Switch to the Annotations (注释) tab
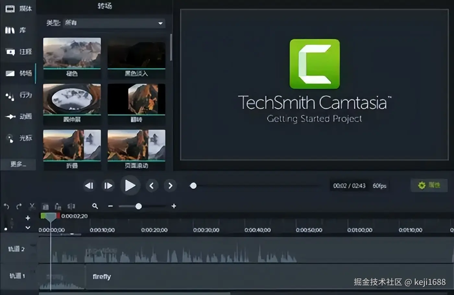454x295 pixels. pyautogui.click(x=18, y=52)
